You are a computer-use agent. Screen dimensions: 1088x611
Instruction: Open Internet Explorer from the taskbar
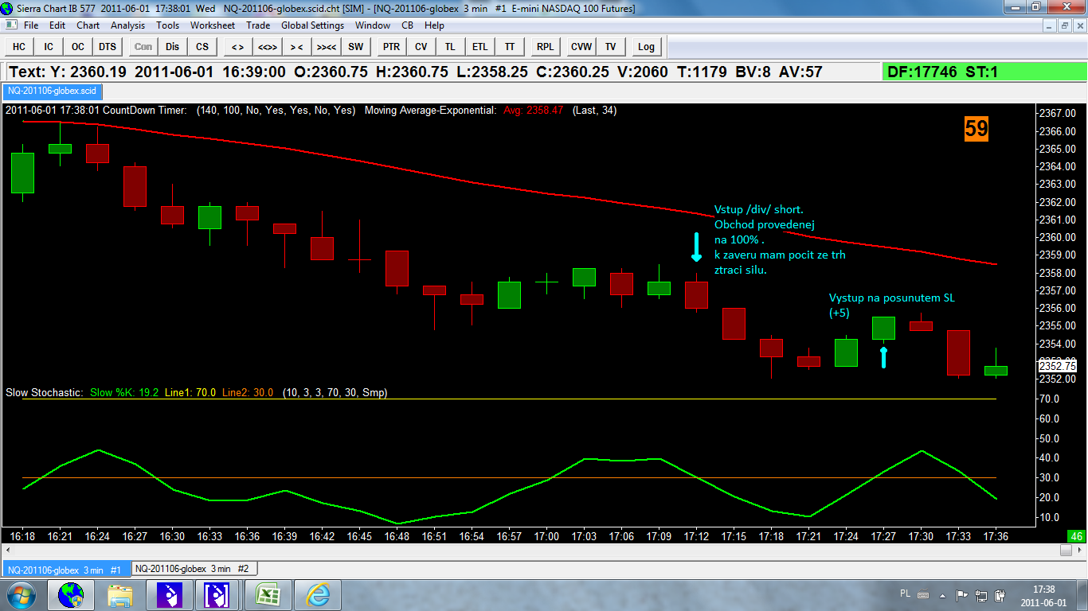click(317, 594)
